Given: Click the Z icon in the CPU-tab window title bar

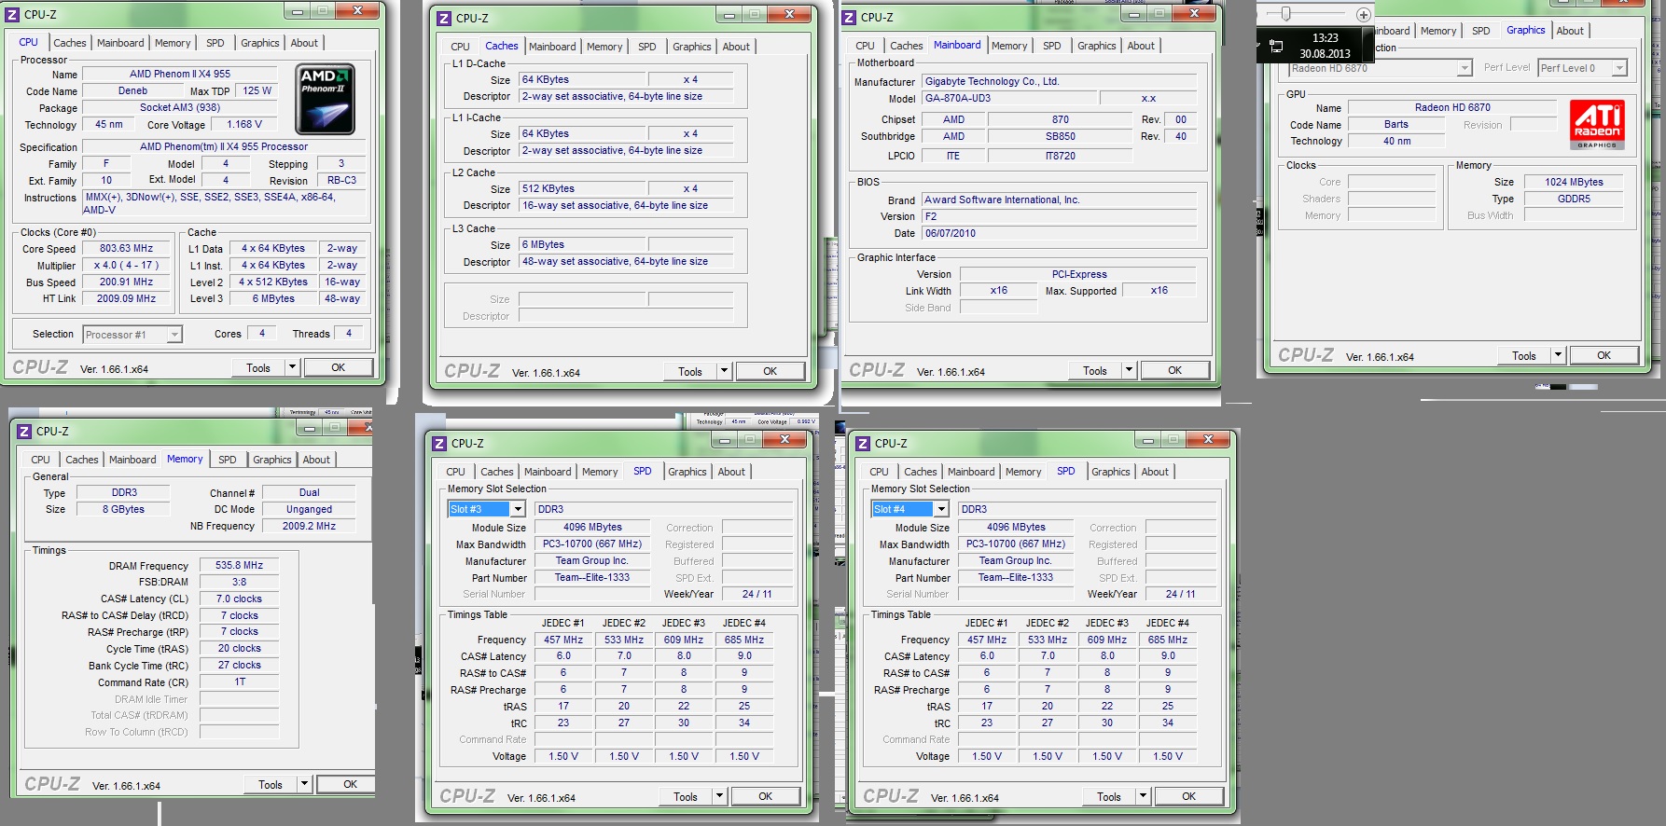Looking at the screenshot, I should pyautogui.click(x=13, y=14).
